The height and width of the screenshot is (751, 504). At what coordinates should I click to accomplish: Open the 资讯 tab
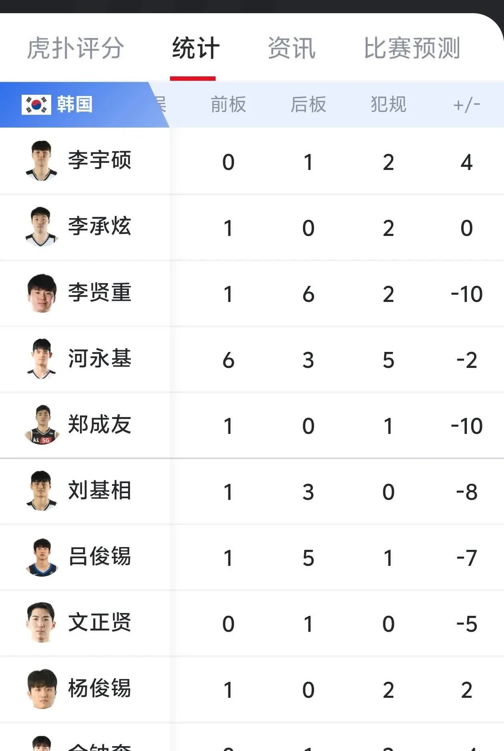click(x=292, y=48)
